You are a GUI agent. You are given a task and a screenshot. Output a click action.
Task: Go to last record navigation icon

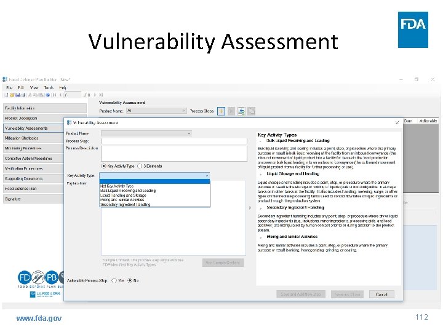101,95
